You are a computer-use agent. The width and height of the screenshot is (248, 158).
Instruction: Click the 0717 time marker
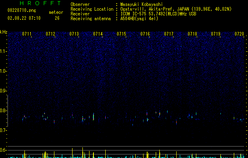pos(169,34)
